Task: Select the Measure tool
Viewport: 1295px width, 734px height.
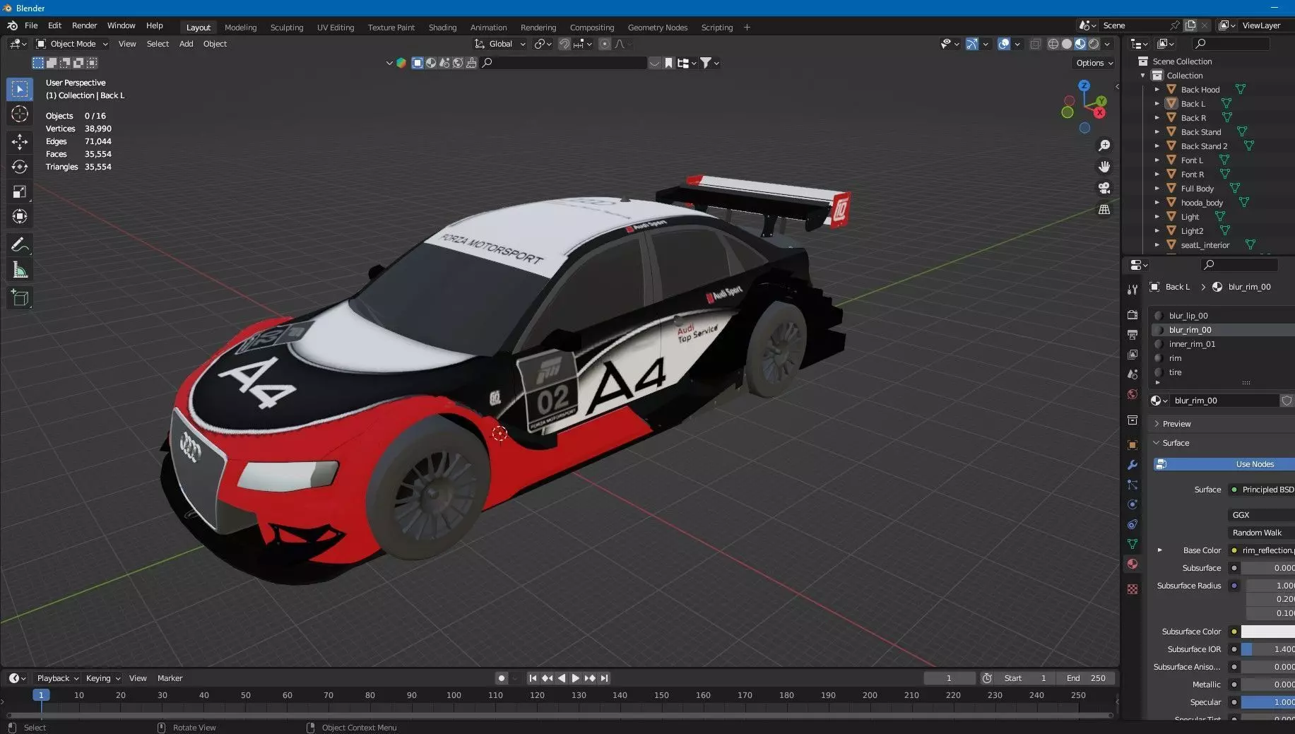Action: pos(20,270)
